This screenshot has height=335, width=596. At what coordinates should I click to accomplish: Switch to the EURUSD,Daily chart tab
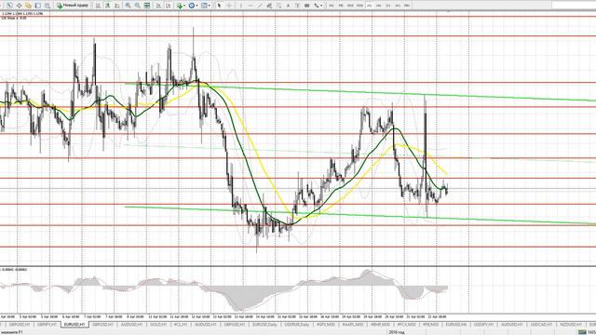click(x=264, y=325)
